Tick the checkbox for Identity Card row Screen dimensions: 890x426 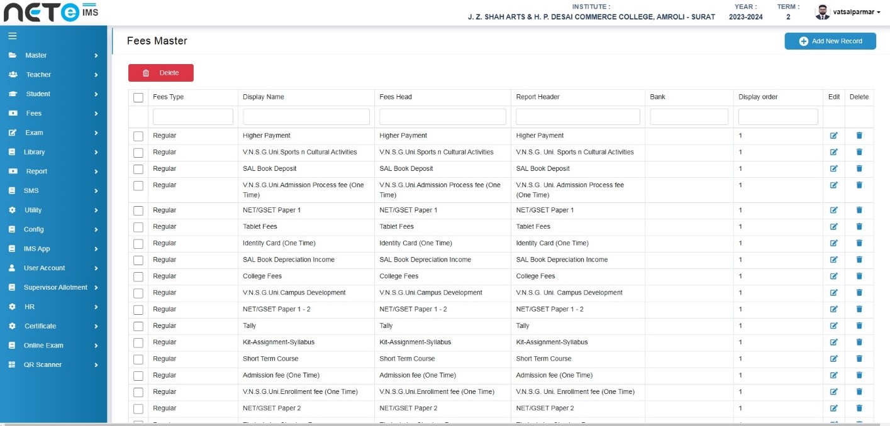[x=138, y=243]
